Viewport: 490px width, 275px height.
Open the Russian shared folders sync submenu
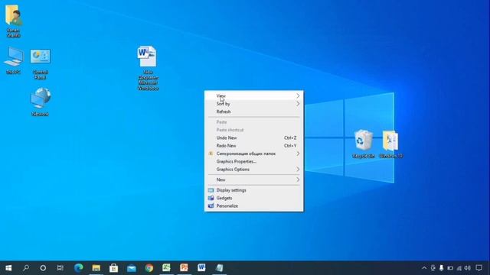(253, 154)
